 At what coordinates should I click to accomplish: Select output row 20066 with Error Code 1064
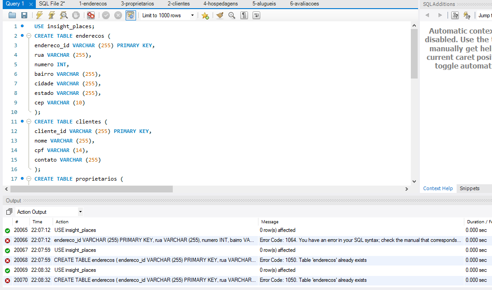point(247,241)
